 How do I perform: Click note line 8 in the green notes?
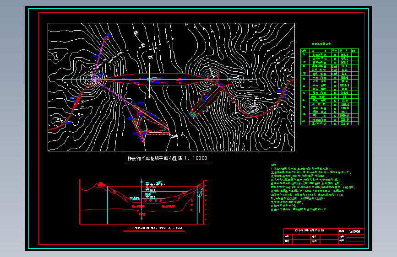(x=283, y=206)
